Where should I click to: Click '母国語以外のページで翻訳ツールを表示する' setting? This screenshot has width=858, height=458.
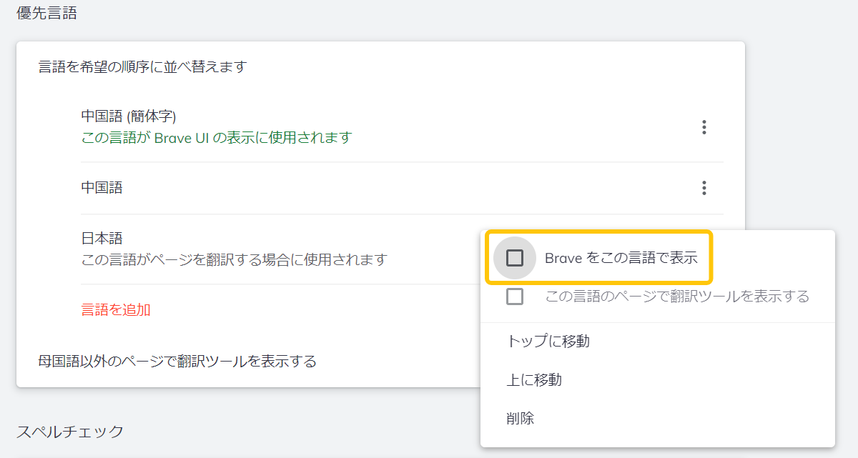pos(177,362)
